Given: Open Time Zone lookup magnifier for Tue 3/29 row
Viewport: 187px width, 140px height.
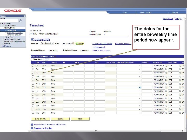Looking at the screenshot, I should (x=180, y=106).
